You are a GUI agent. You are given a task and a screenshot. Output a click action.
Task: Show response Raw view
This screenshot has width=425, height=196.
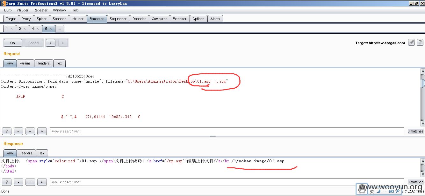click(x=10, y=153)
